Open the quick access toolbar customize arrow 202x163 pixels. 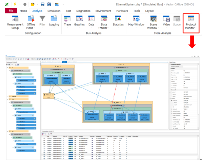63,4
